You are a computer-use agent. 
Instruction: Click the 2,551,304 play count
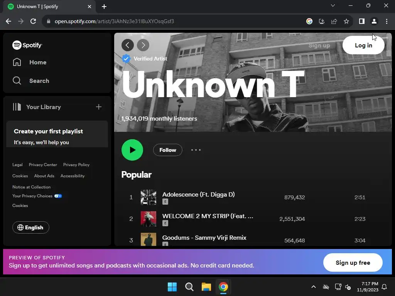(x=292, y=219)
